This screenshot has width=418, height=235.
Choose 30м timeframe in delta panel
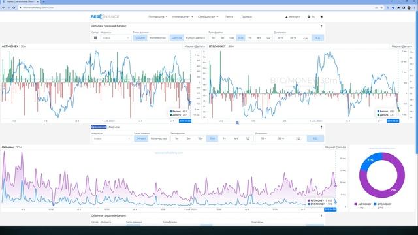pos(240,38)
